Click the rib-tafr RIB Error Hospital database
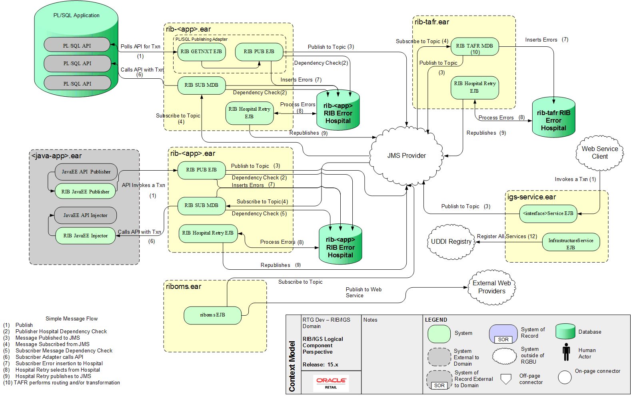Image resolution: width=631 pixels, height=396 pixels. pyautogui.click(x=553, y=117)
